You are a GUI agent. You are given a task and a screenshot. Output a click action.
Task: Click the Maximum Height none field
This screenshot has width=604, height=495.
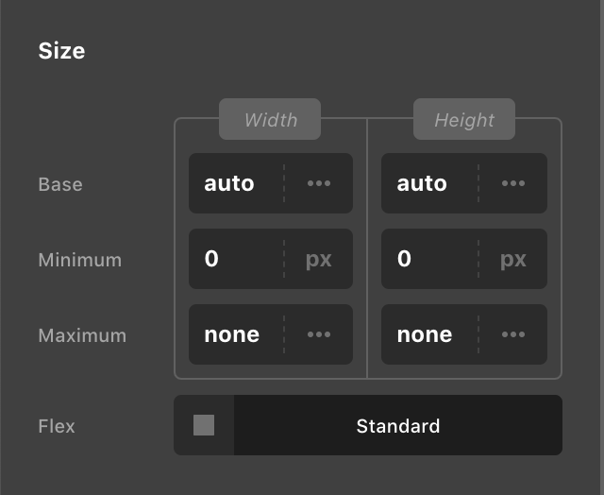[x=429, y=334]
